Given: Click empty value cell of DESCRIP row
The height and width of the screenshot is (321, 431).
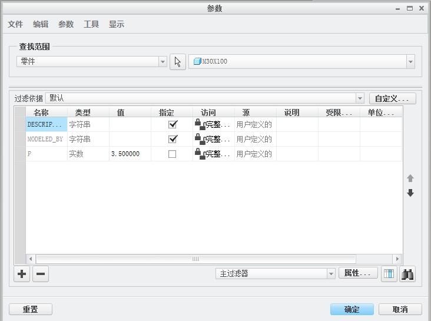Looking at the screenshot, I should click(130, 124).
